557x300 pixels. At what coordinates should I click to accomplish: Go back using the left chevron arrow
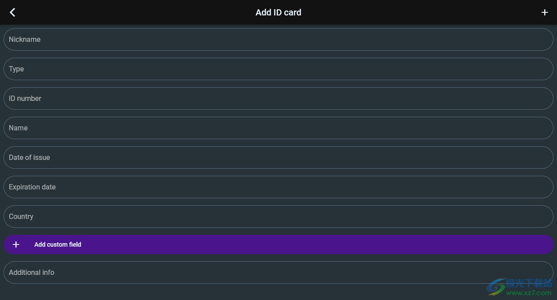(x=12, y=12)
